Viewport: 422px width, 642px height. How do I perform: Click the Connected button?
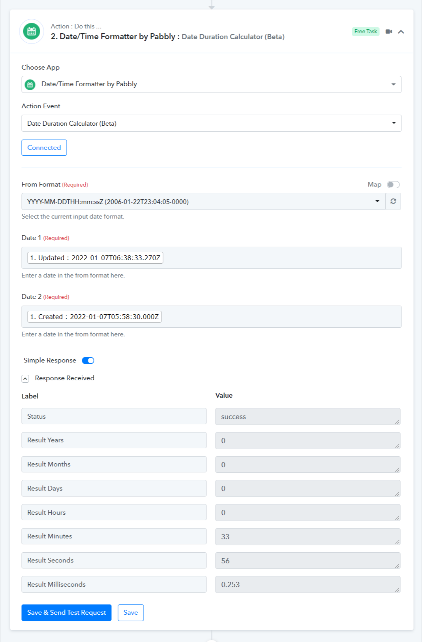pyautogui.click(x=44, y=147)
